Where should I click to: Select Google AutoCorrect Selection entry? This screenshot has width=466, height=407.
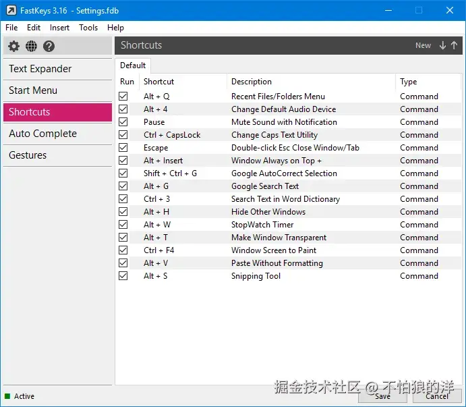(x=284, y=173)
